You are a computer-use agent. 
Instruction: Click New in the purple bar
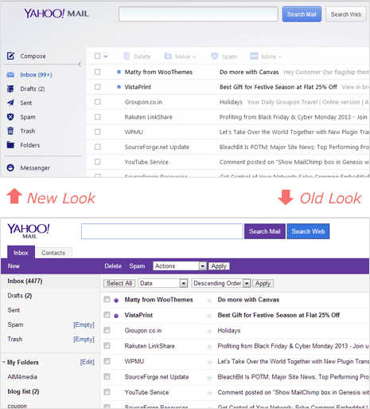coord(14,266)
